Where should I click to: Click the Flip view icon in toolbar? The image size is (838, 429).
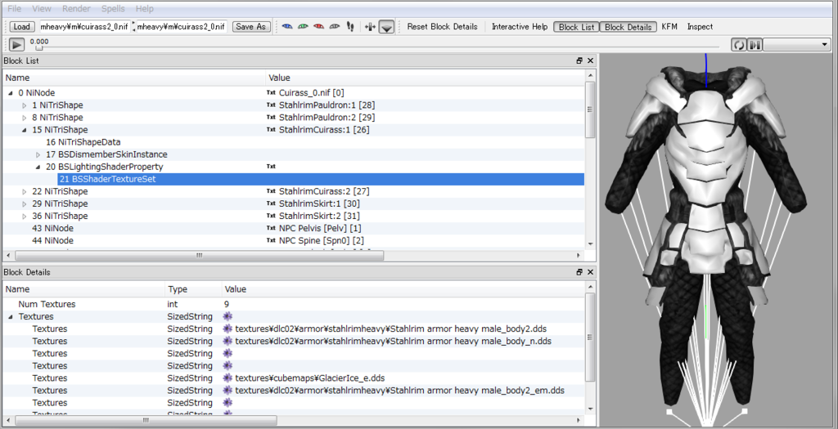pyautogui.click(x=370, y=27)
